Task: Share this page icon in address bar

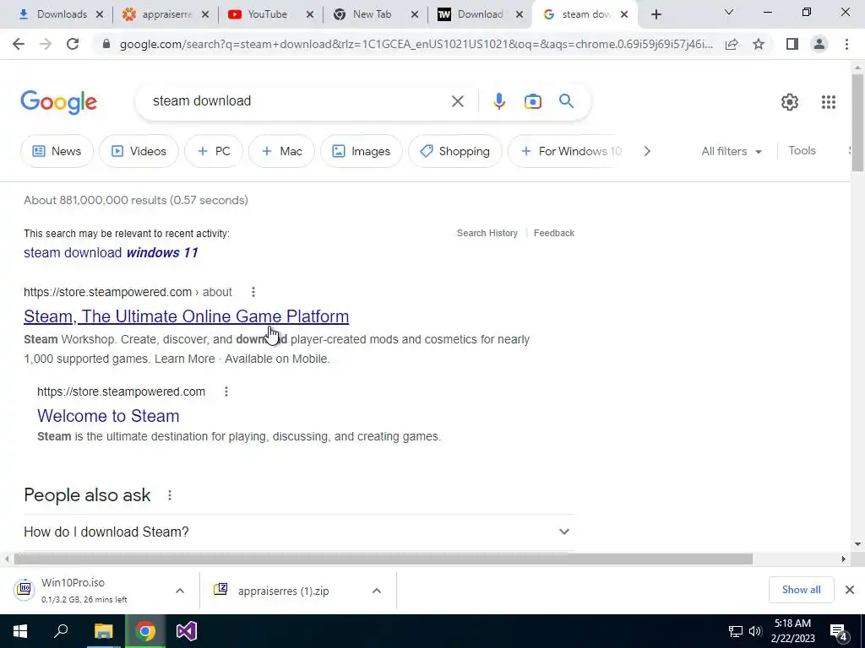Action: click(x=732, y=44)
